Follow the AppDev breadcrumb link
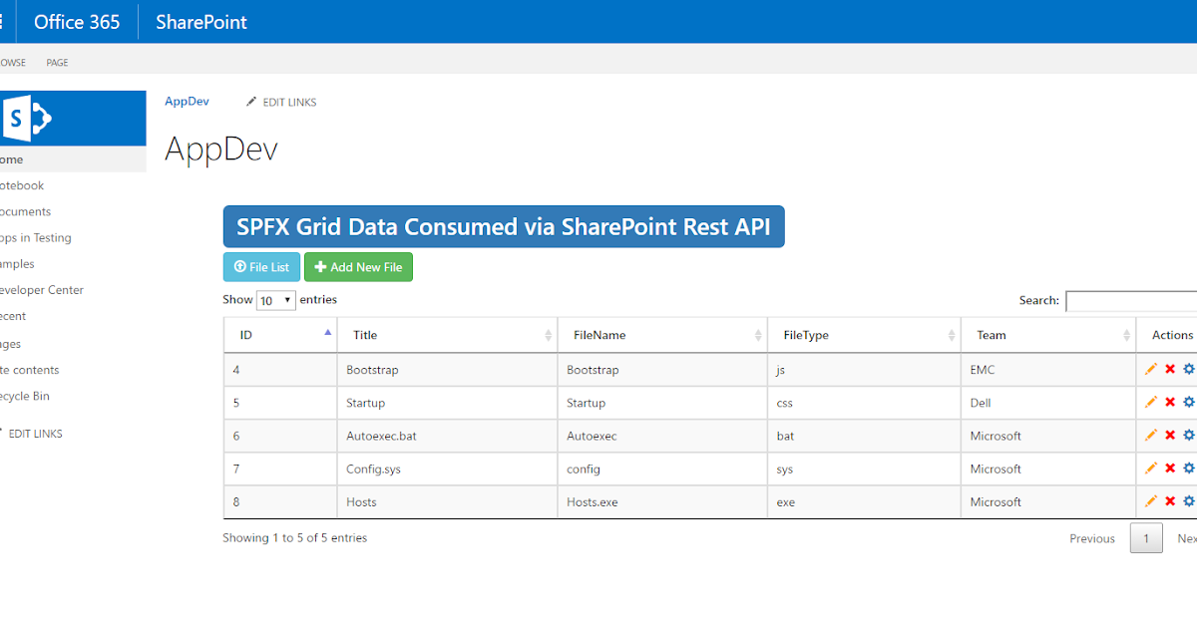Image resolution: width=1197 pixels, height=628 pixels. pos(187,101)
